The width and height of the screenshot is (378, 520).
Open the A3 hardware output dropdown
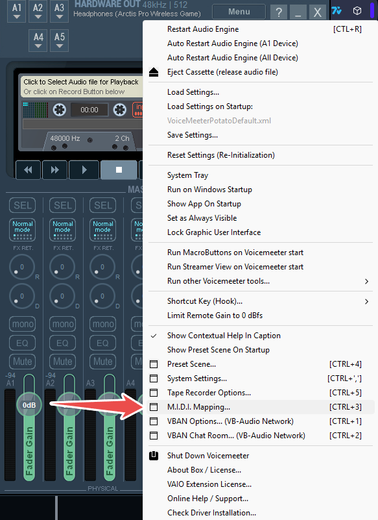click(59, 11)
